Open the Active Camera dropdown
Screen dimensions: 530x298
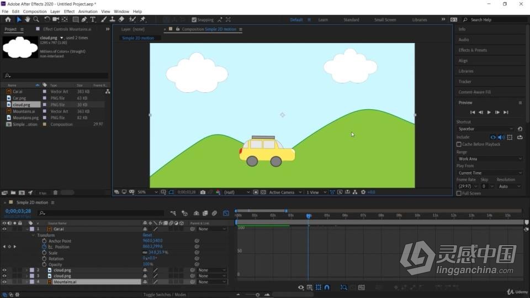coord(285,192)
